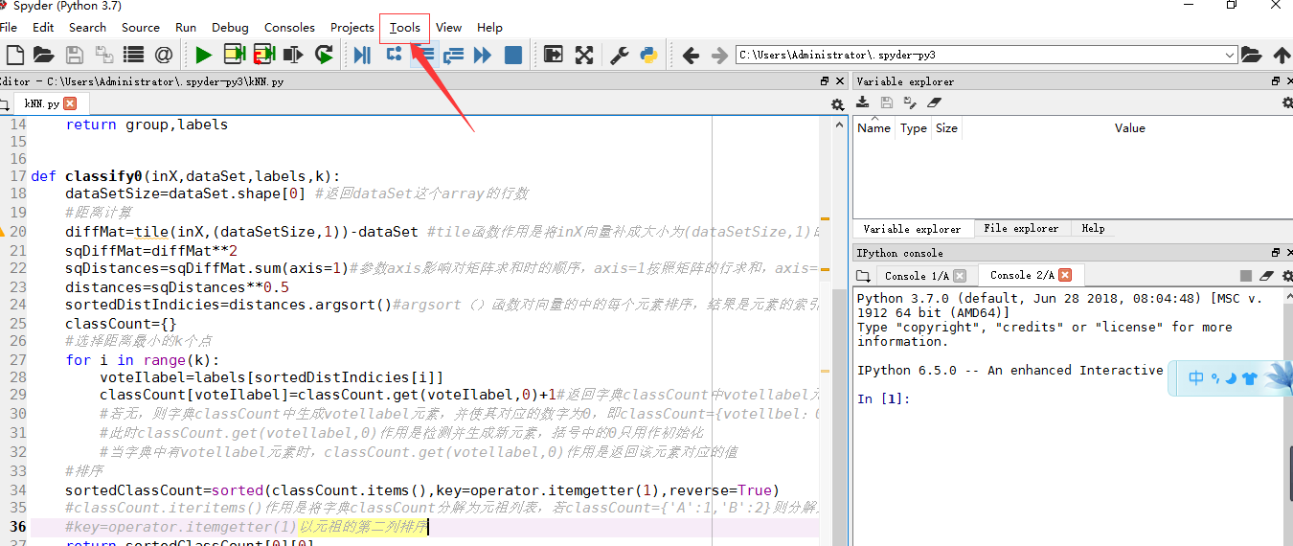Switch to the Help tab
Screen dimensions: 1293x546
click(x=1093, y=229)
